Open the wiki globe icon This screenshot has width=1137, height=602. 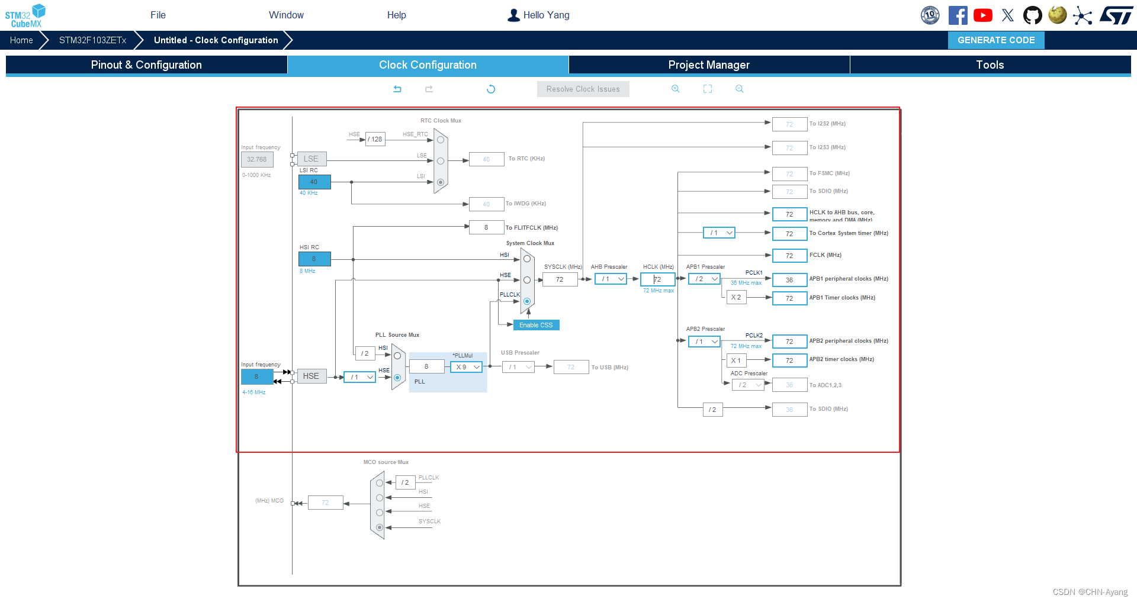[x=1058, y=15]
